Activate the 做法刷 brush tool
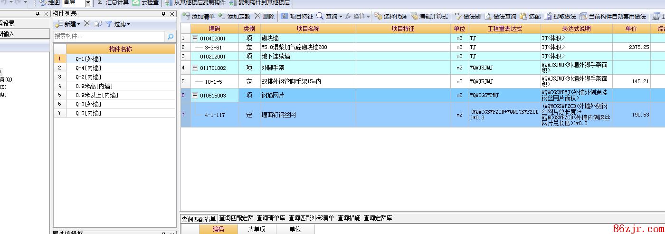Screen dimensions: 665x234 (x=458, y=16)
